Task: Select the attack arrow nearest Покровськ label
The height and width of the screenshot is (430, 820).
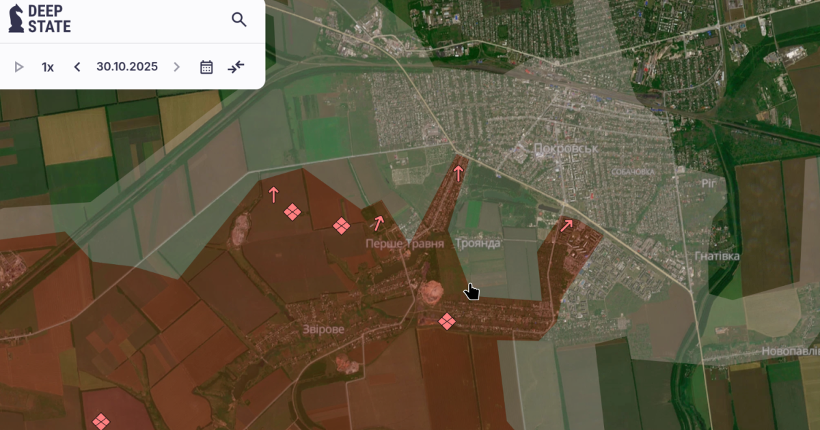Action: pos(459,173)
